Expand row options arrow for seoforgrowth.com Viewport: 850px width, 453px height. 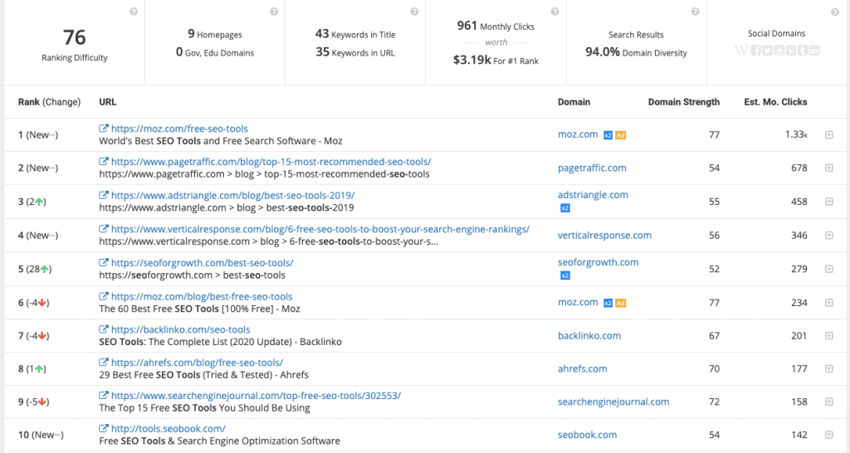coord(829,269)
